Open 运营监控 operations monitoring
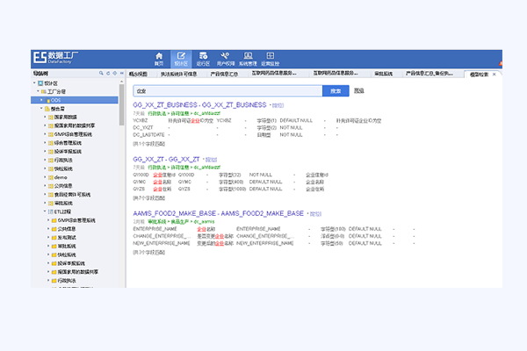Image resolution: width=527 pixels, height=351 pixels. click(x=271, y=59)
